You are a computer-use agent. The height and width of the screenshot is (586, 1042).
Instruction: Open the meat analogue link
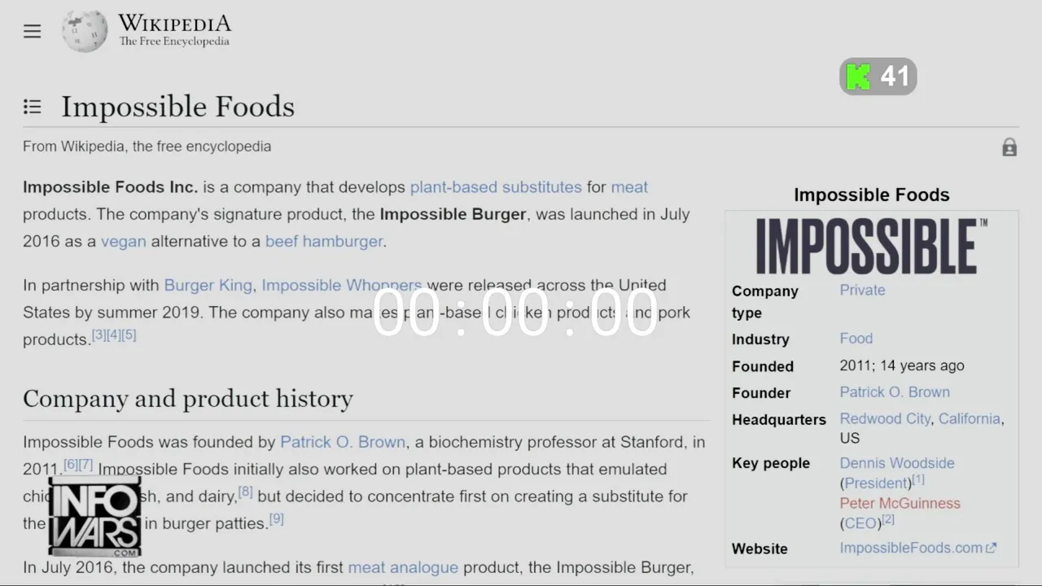(403, 567)
